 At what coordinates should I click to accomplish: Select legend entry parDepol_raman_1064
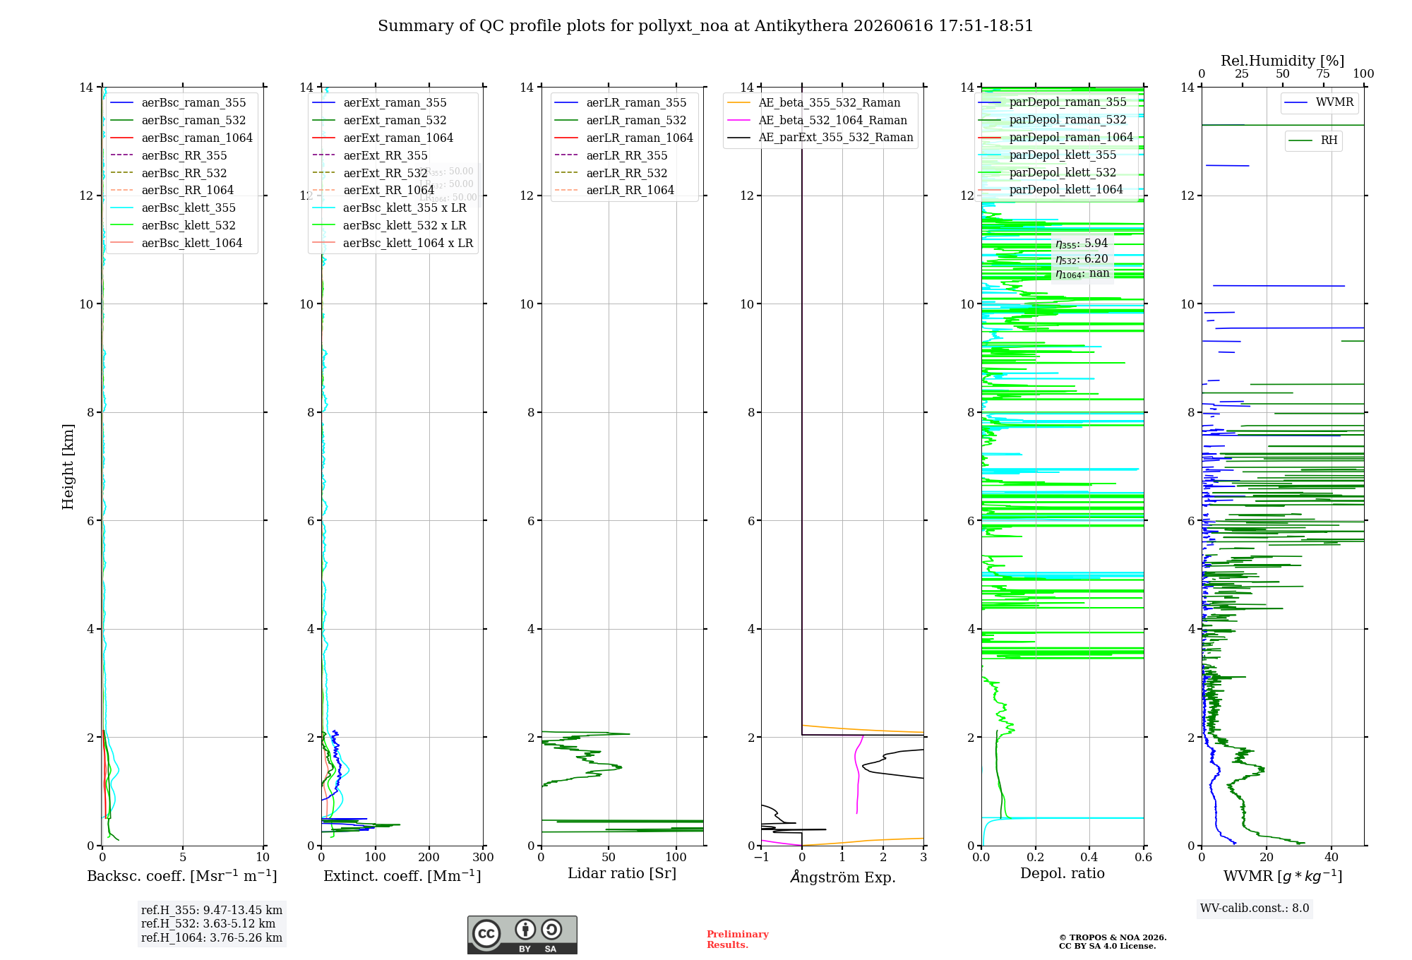[1056, 138]
